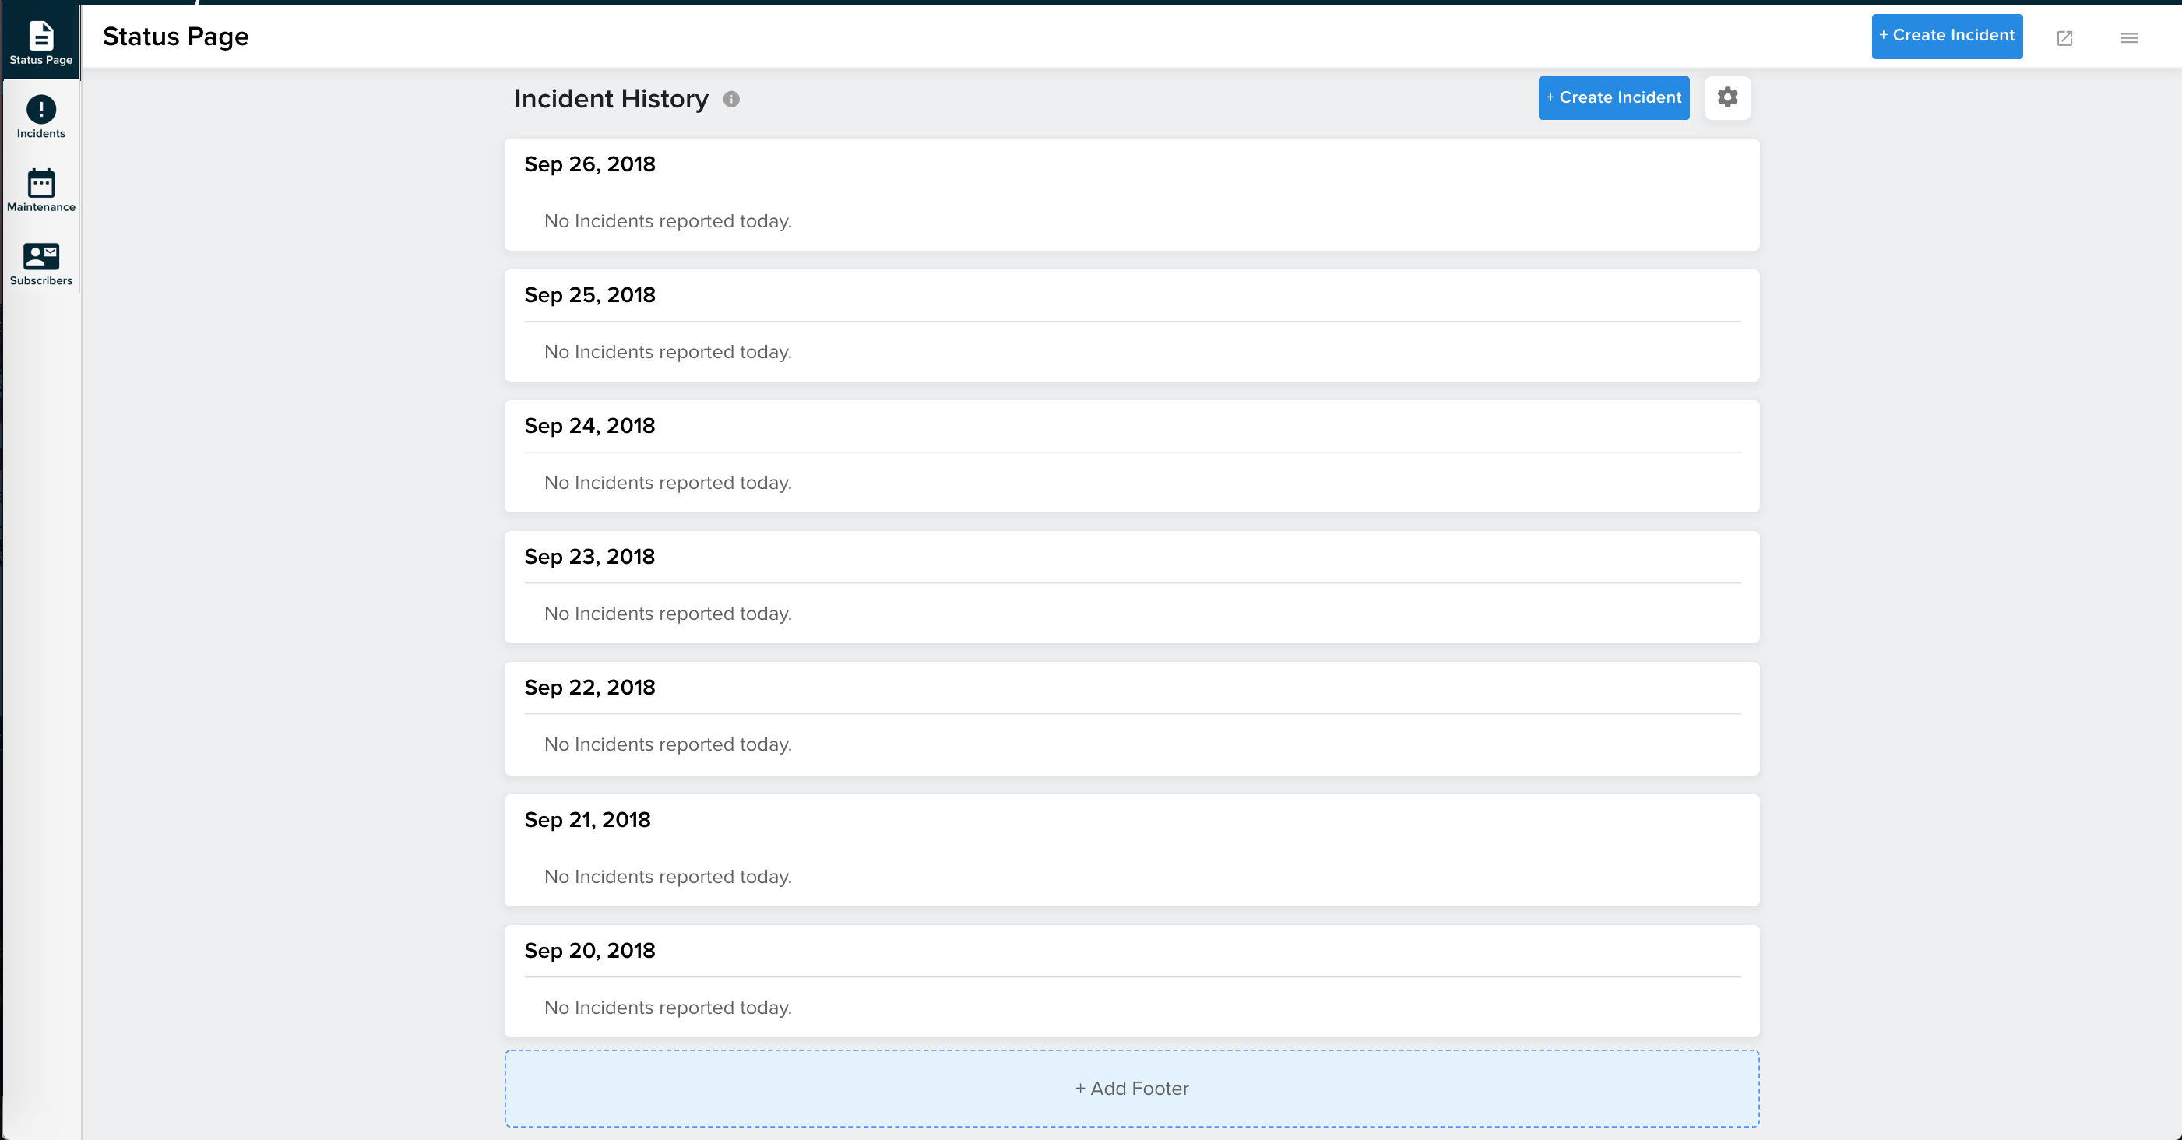The width and height of the screenshot is (2182, 1140).
Task: Click the Sep 24 2018 date label
Action: pos(589,426)
